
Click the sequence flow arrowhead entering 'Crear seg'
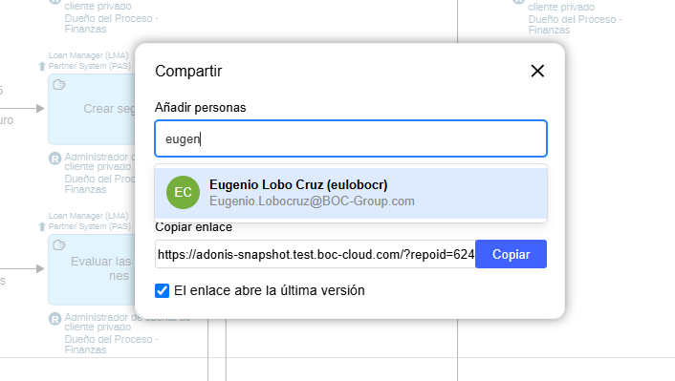click(x=40, y=108)
